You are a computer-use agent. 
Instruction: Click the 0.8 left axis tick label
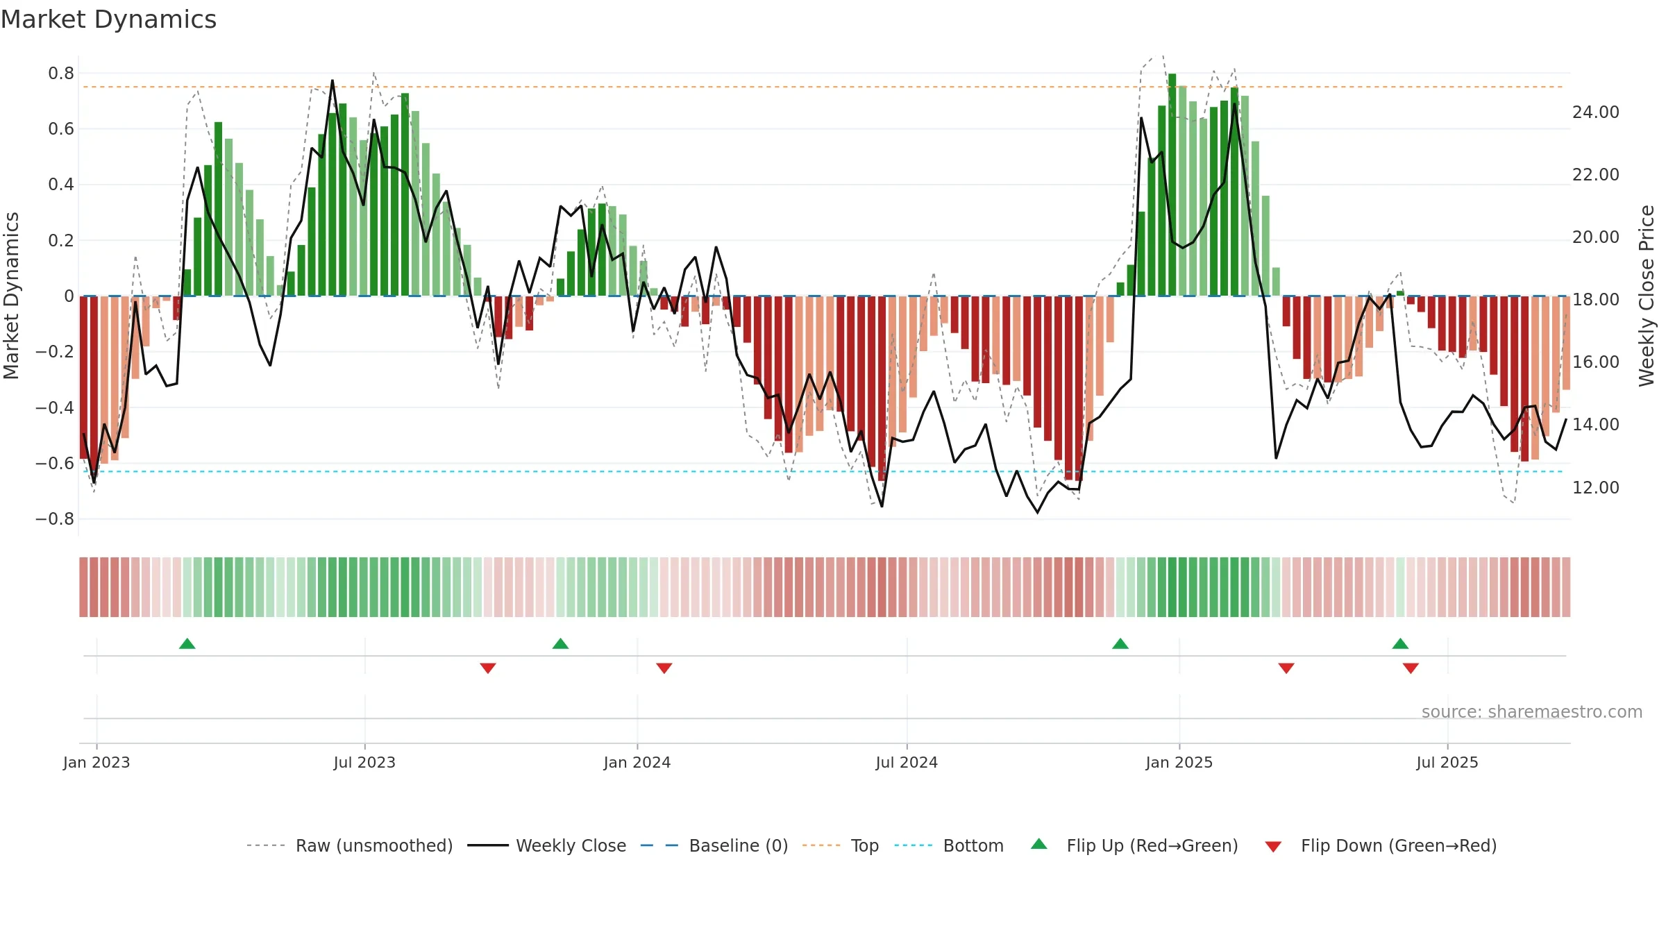(x=61, y=74)
